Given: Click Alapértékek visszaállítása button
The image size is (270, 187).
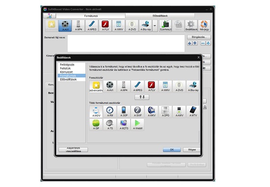Looking at the screenshot, I should point(73,150).
